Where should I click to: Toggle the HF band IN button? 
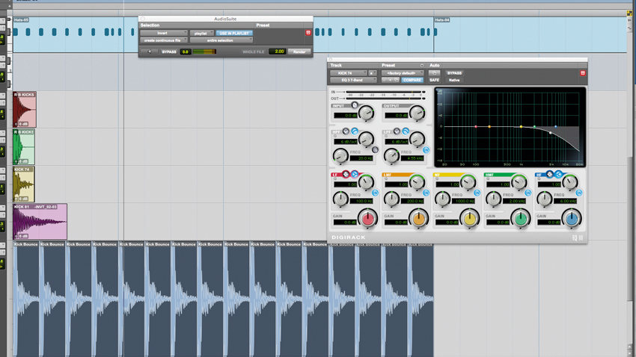[579, 193]
